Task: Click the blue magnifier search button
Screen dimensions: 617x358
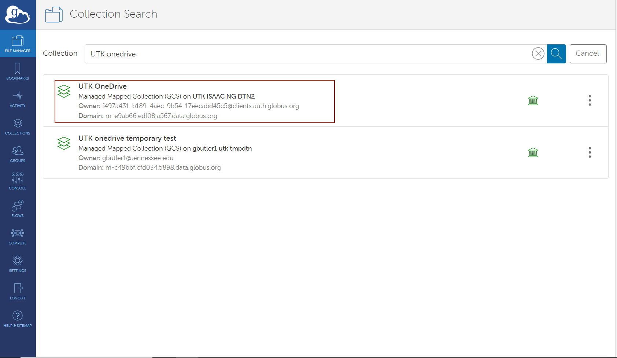Action: tap(556, 54)
